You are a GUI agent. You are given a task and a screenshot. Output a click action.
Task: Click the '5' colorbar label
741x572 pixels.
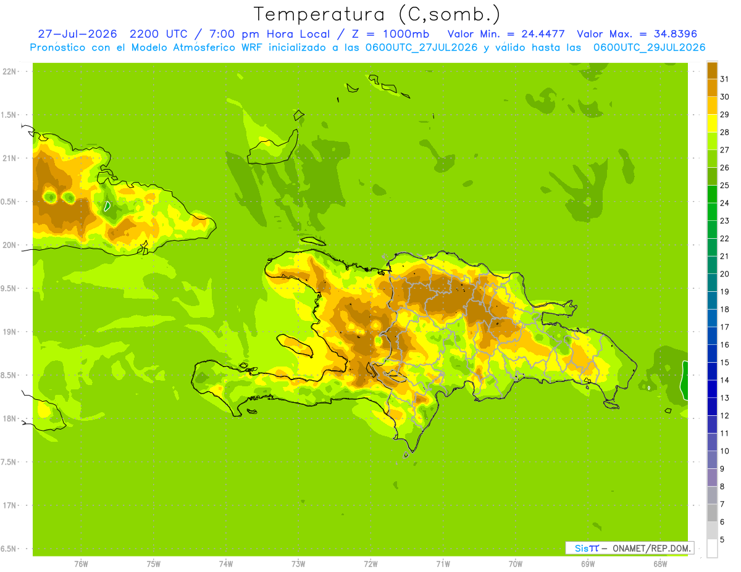pyautogui.click(x=722, y=539)
